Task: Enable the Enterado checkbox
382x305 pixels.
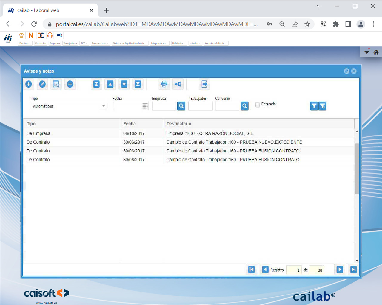Action: (257, 105)
